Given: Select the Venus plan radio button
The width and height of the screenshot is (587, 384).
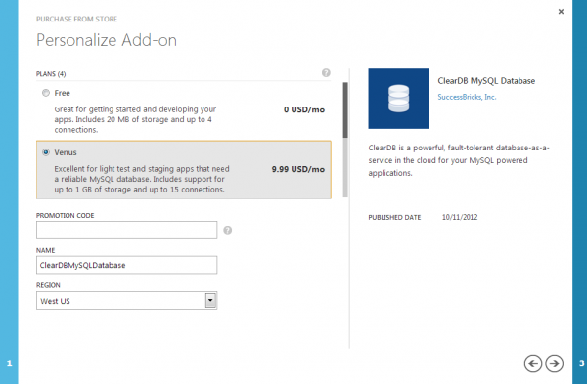Looking at the screenshot, I should pos(46,152).
